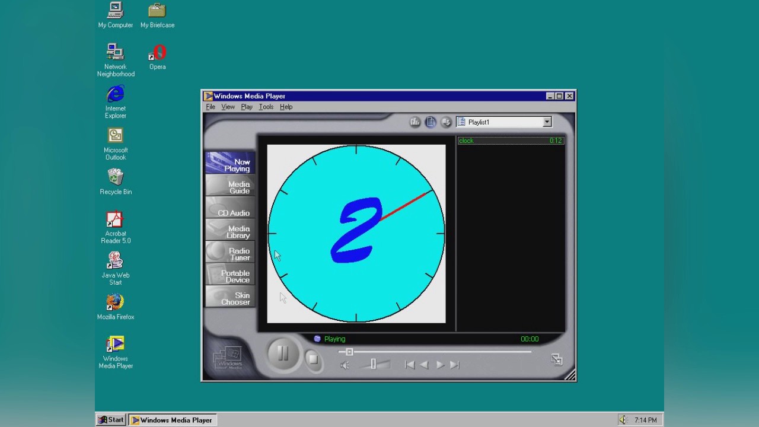This screenshot has height=427, width=759.
Task: Open the Portable Device section
Action: (x=230, y=275)
